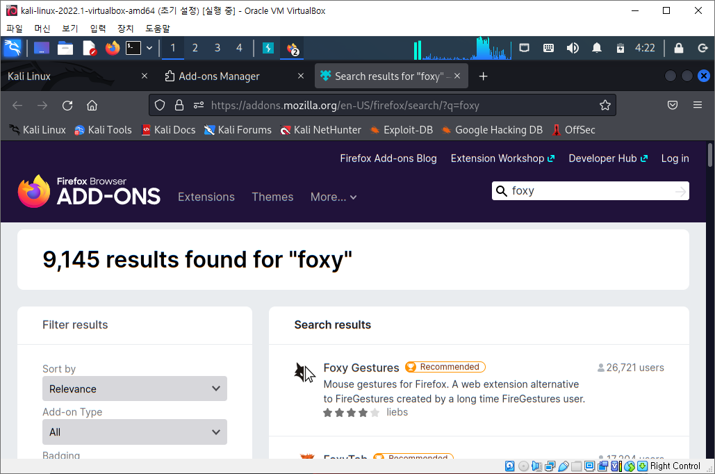Screen dimensions: 715x474
Task: Open the volume control tray icon
Action: tap(573, 48)
